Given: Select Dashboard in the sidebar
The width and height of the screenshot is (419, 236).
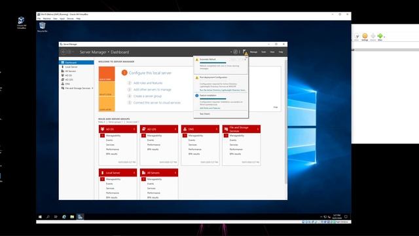Looking at the screenshot, I should pyautogui.click(x=77, y=62).
